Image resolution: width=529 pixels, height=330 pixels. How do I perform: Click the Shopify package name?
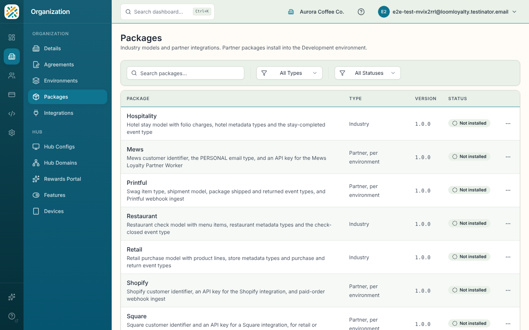pos(137,283)
